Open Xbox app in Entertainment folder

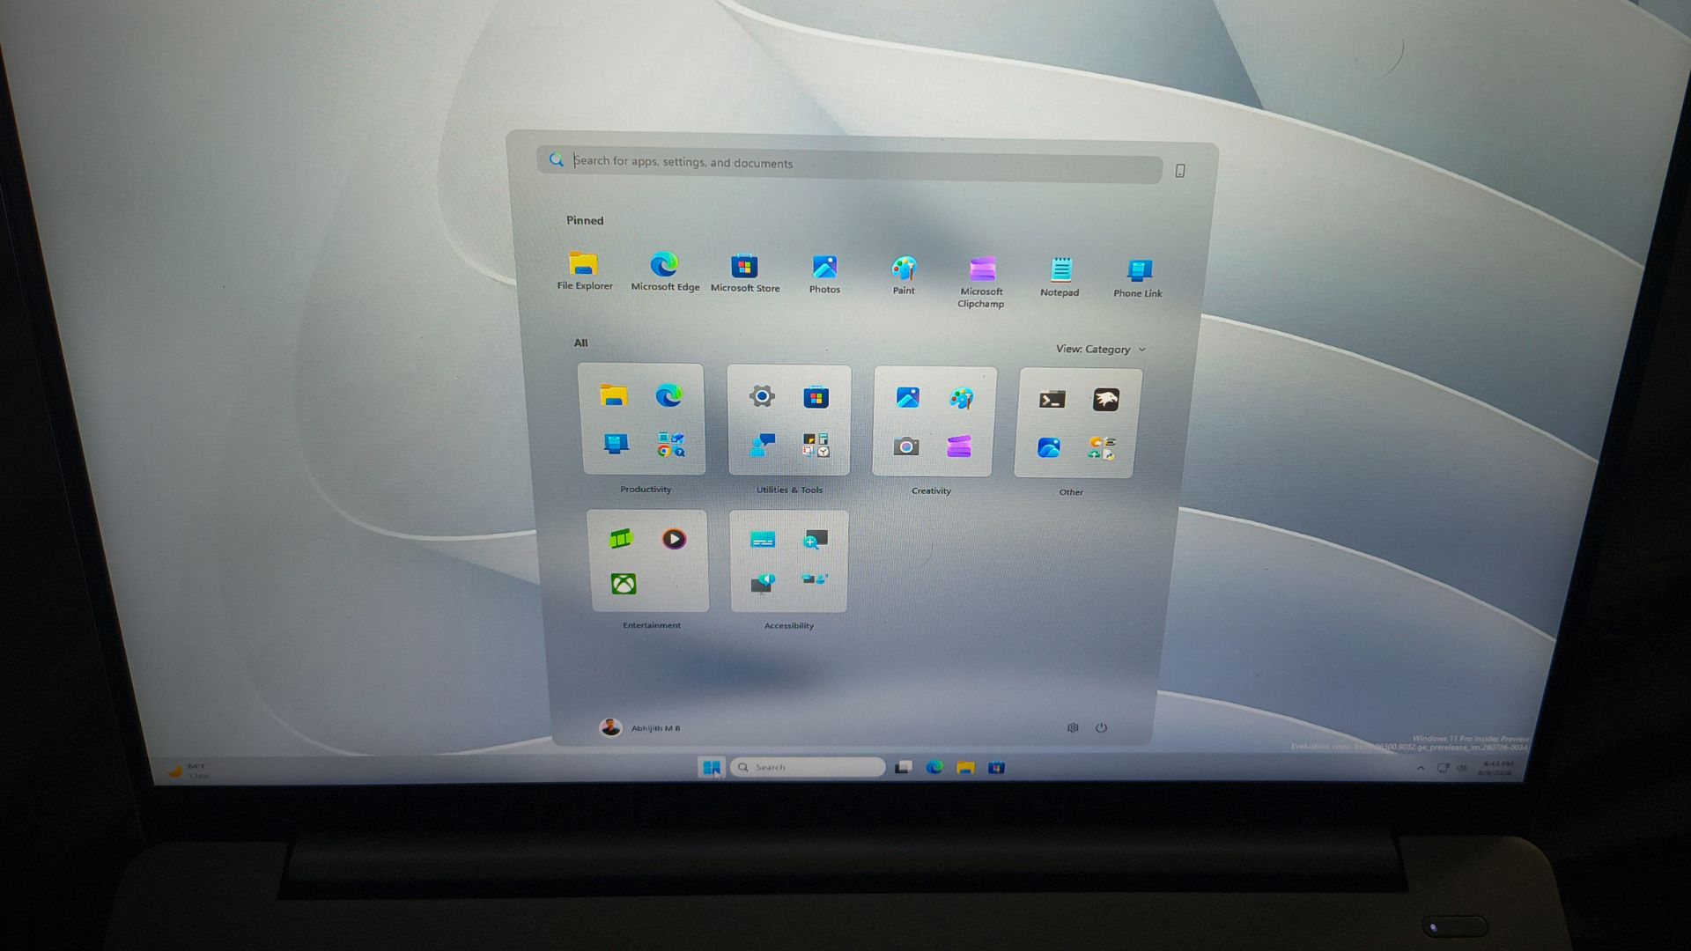tap(624, 583)
